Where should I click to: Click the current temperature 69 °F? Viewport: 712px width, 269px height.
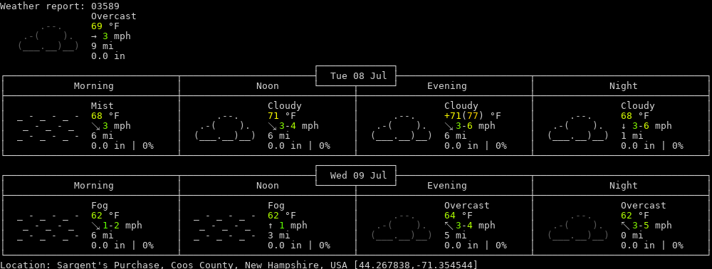[x=105, y=26]
